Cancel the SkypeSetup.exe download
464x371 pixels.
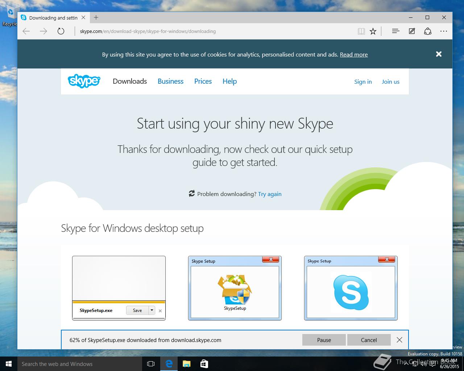coord(369,340)
